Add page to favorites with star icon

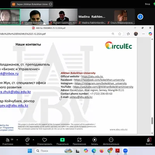tap(120, 34)
